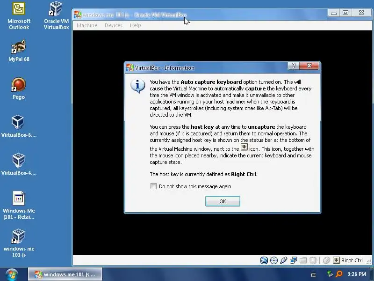This screenshot has width=374, height=281.
Task: Click the network adapters status icon
Action: click(294, 260)
